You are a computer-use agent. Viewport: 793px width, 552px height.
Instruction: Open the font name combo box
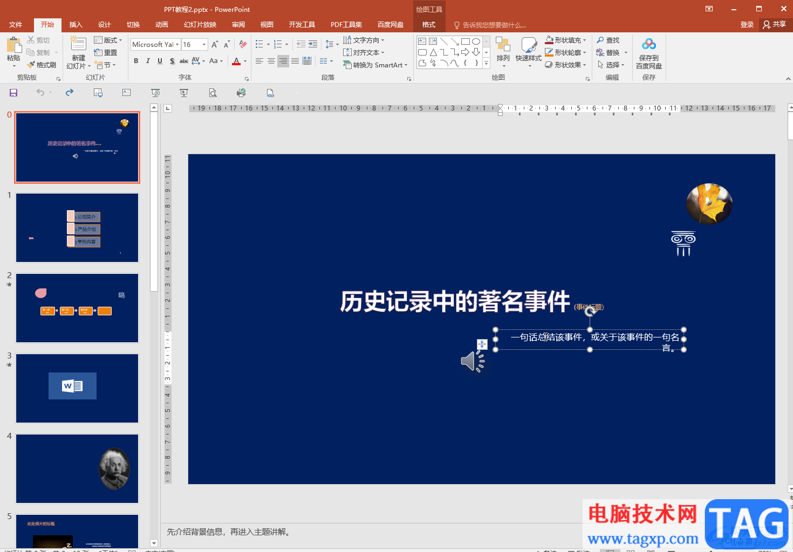[155, 44]
